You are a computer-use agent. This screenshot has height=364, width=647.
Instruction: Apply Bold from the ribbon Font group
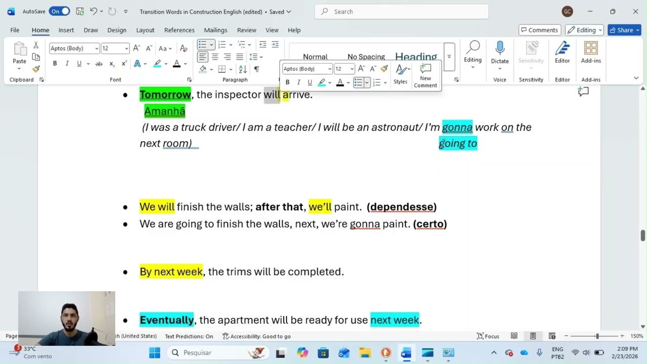pos(55,64)
